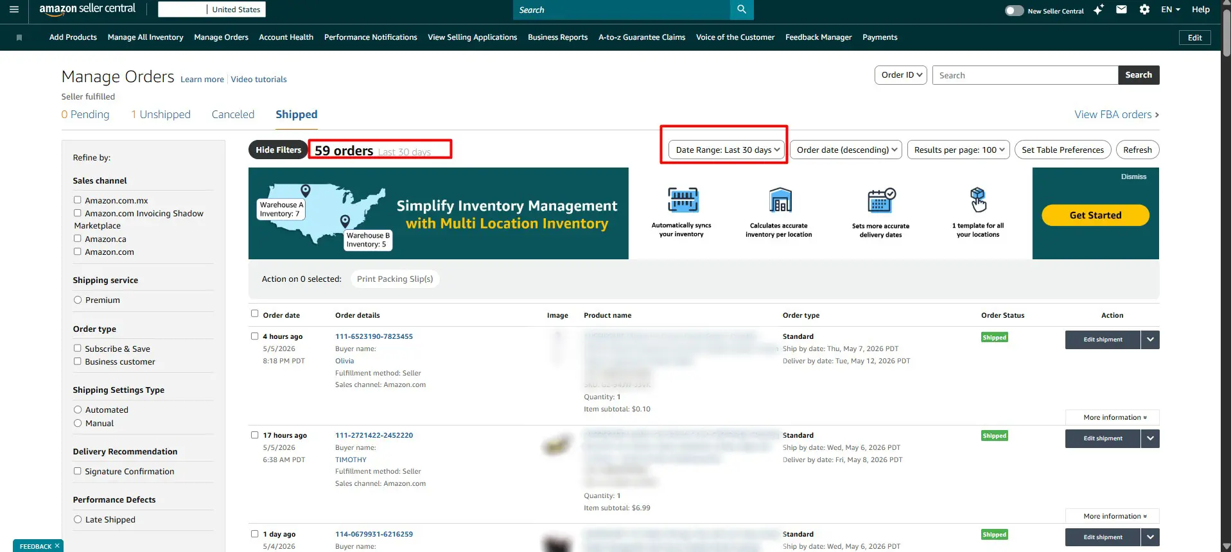
Task: Select the Manual shipping settings radio
Action: pos(78,423)
